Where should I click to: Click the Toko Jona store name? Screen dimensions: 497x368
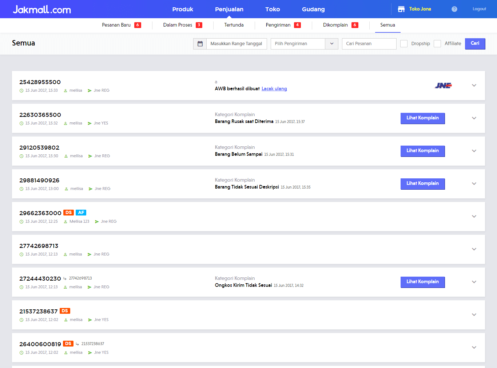point(420,9)
